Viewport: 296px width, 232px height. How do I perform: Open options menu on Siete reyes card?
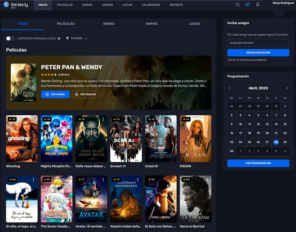coord(103,119)
